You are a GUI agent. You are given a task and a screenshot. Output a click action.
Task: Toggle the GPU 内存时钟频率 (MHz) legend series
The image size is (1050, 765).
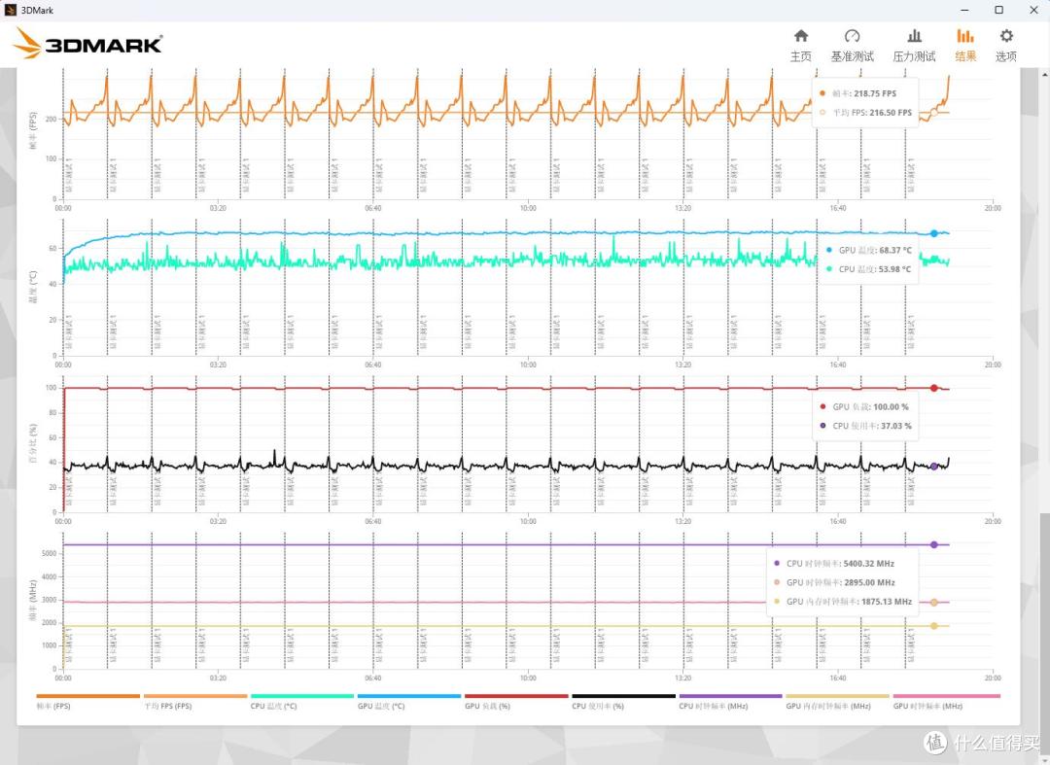[838, 702]
